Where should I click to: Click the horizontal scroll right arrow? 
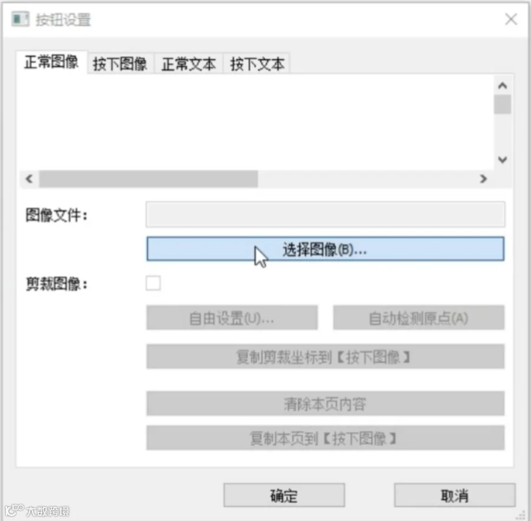coord(483,179)
